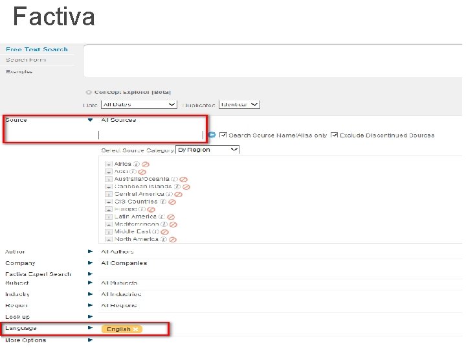Select the Australia/Oceania tree label

tap(142, 179)
